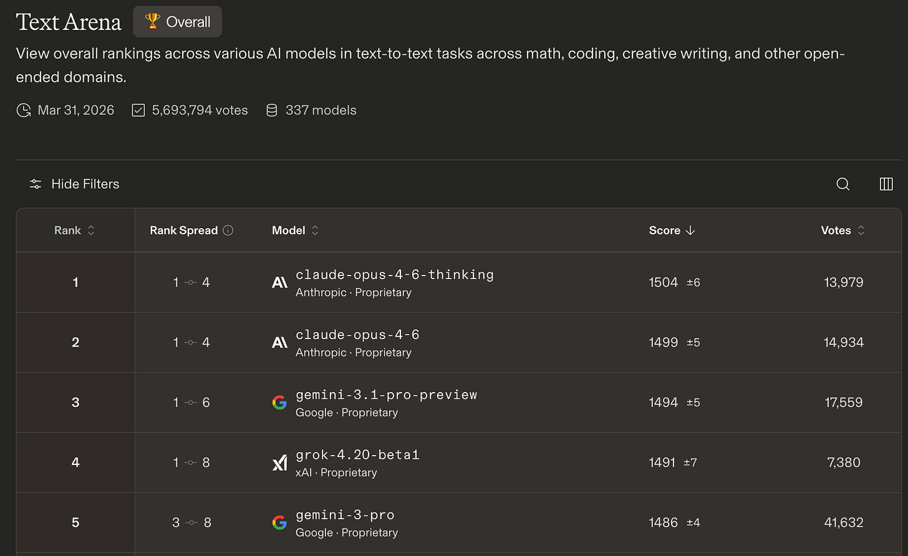Image resolution: width=908 pixels, height=556 pixels.
Task: Click the Google logo in the gemini-3-pro row
Action: (280, 522)
